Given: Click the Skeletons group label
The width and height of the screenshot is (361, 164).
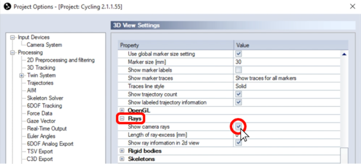Looking at the screenshot, I should pos(141,159).
